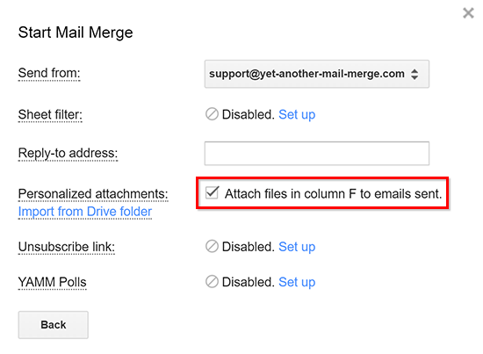This screenshot has height=354, width=483.
Task: Click the up-down arrows on sender selector
Action: point(415,74)
